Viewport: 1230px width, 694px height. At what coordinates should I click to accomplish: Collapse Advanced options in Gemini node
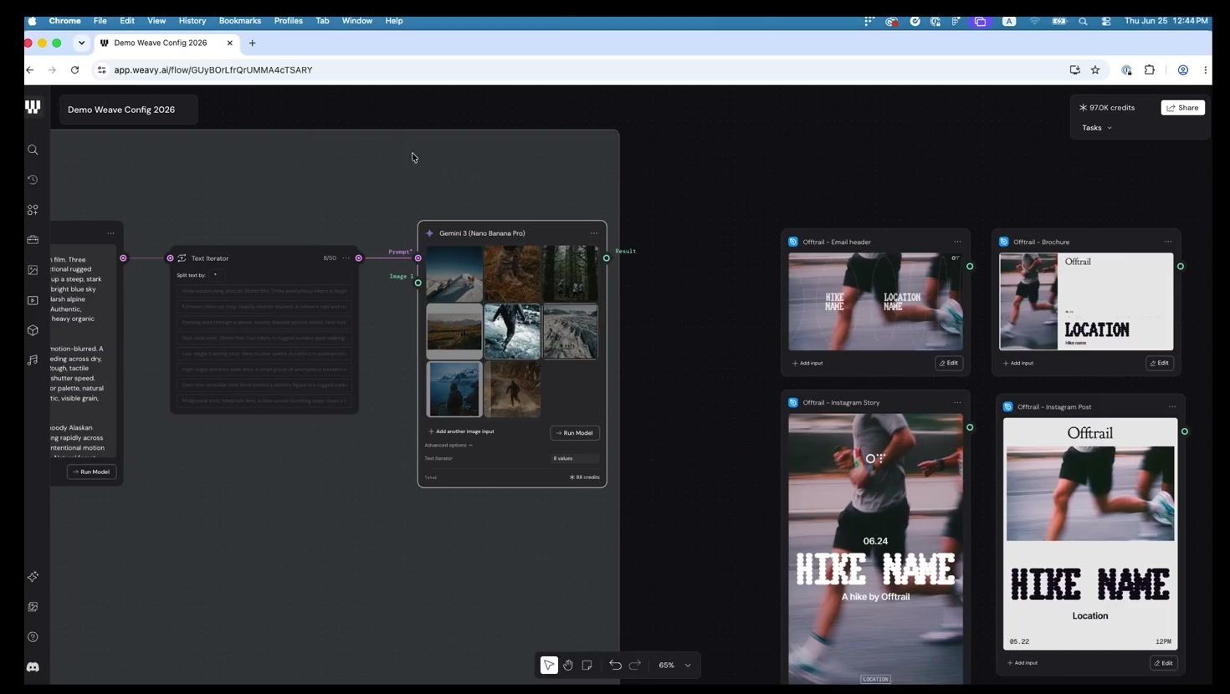448,446
